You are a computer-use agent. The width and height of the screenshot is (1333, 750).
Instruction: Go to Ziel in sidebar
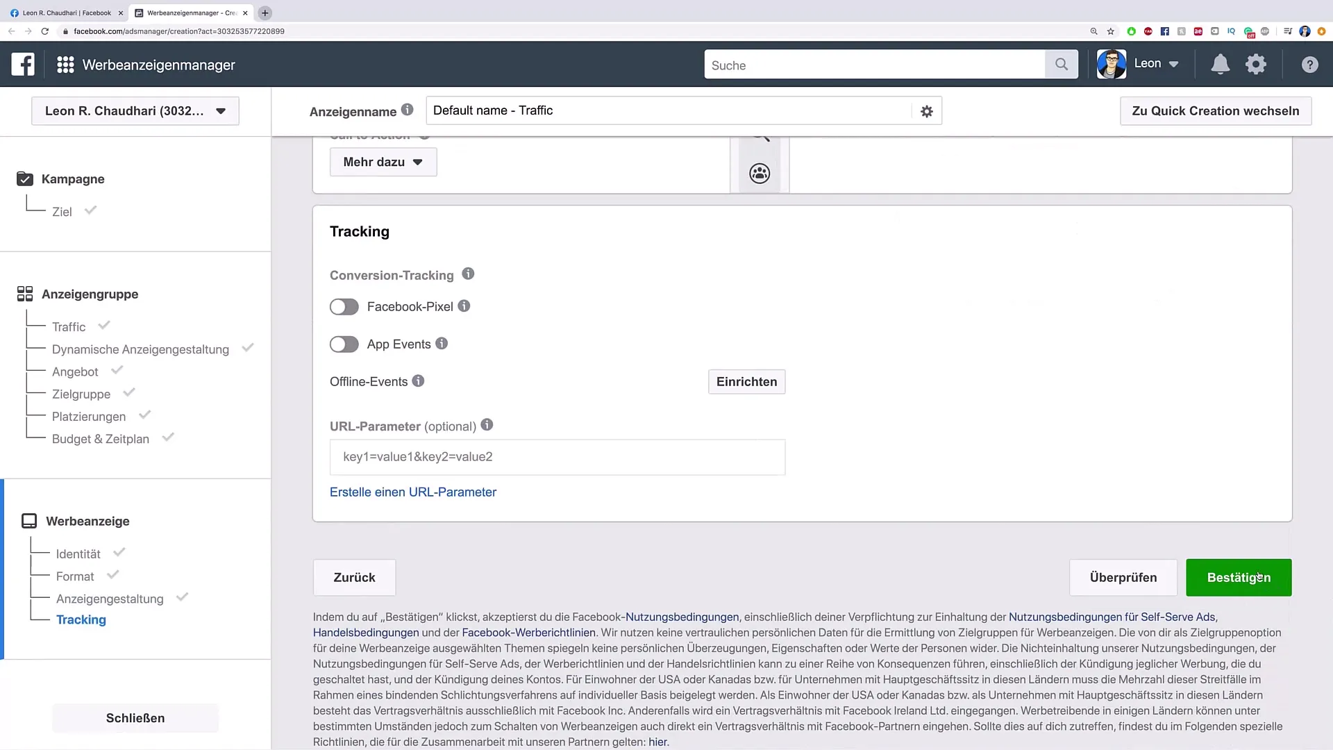pyautogui.click(x=62, y=212)
